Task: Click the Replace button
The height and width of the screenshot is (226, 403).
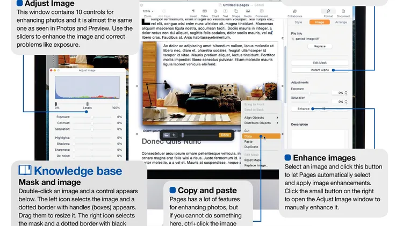Action: point(320,47)
